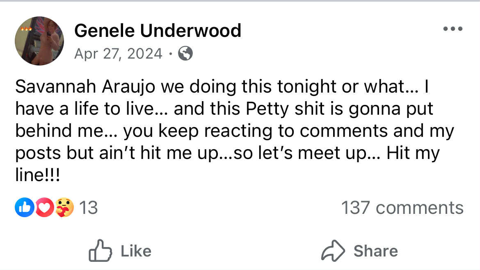Viewport: 480px width, 270px height.
Task: Tap the thumbs-up outline Like icon
Action: (x=101, y=251)
